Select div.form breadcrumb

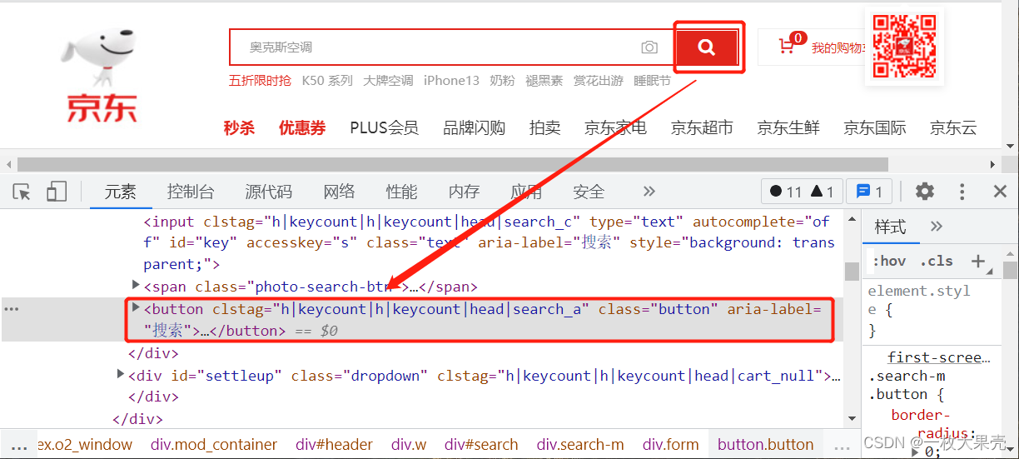[671, 444]
